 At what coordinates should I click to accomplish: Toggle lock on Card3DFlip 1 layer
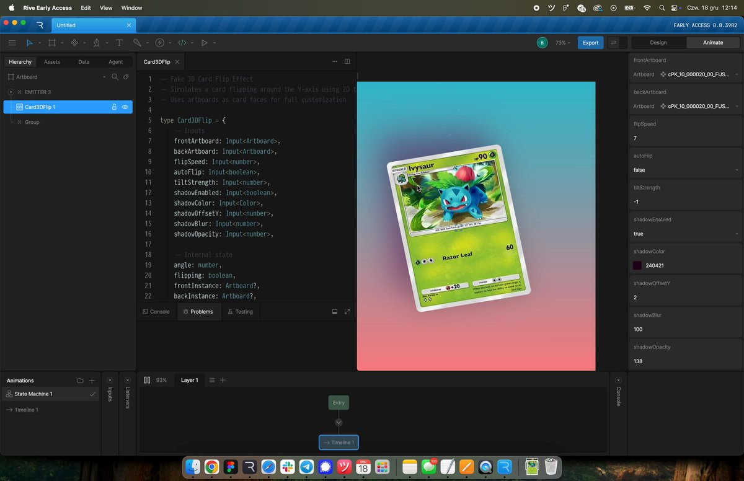[x=114, y=107]
